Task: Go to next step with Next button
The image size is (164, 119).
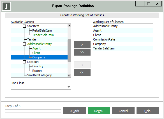Action: pyautogui.click(x=99, y=111)
